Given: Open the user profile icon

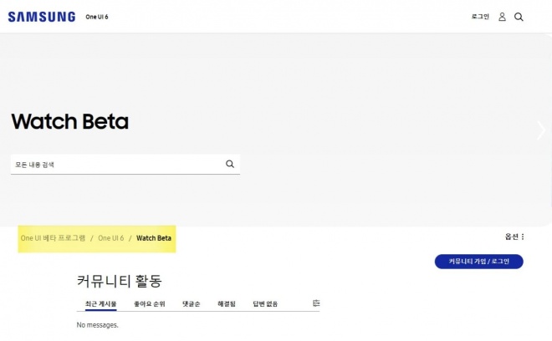Looking at the screenshot, I should point(502,17).
